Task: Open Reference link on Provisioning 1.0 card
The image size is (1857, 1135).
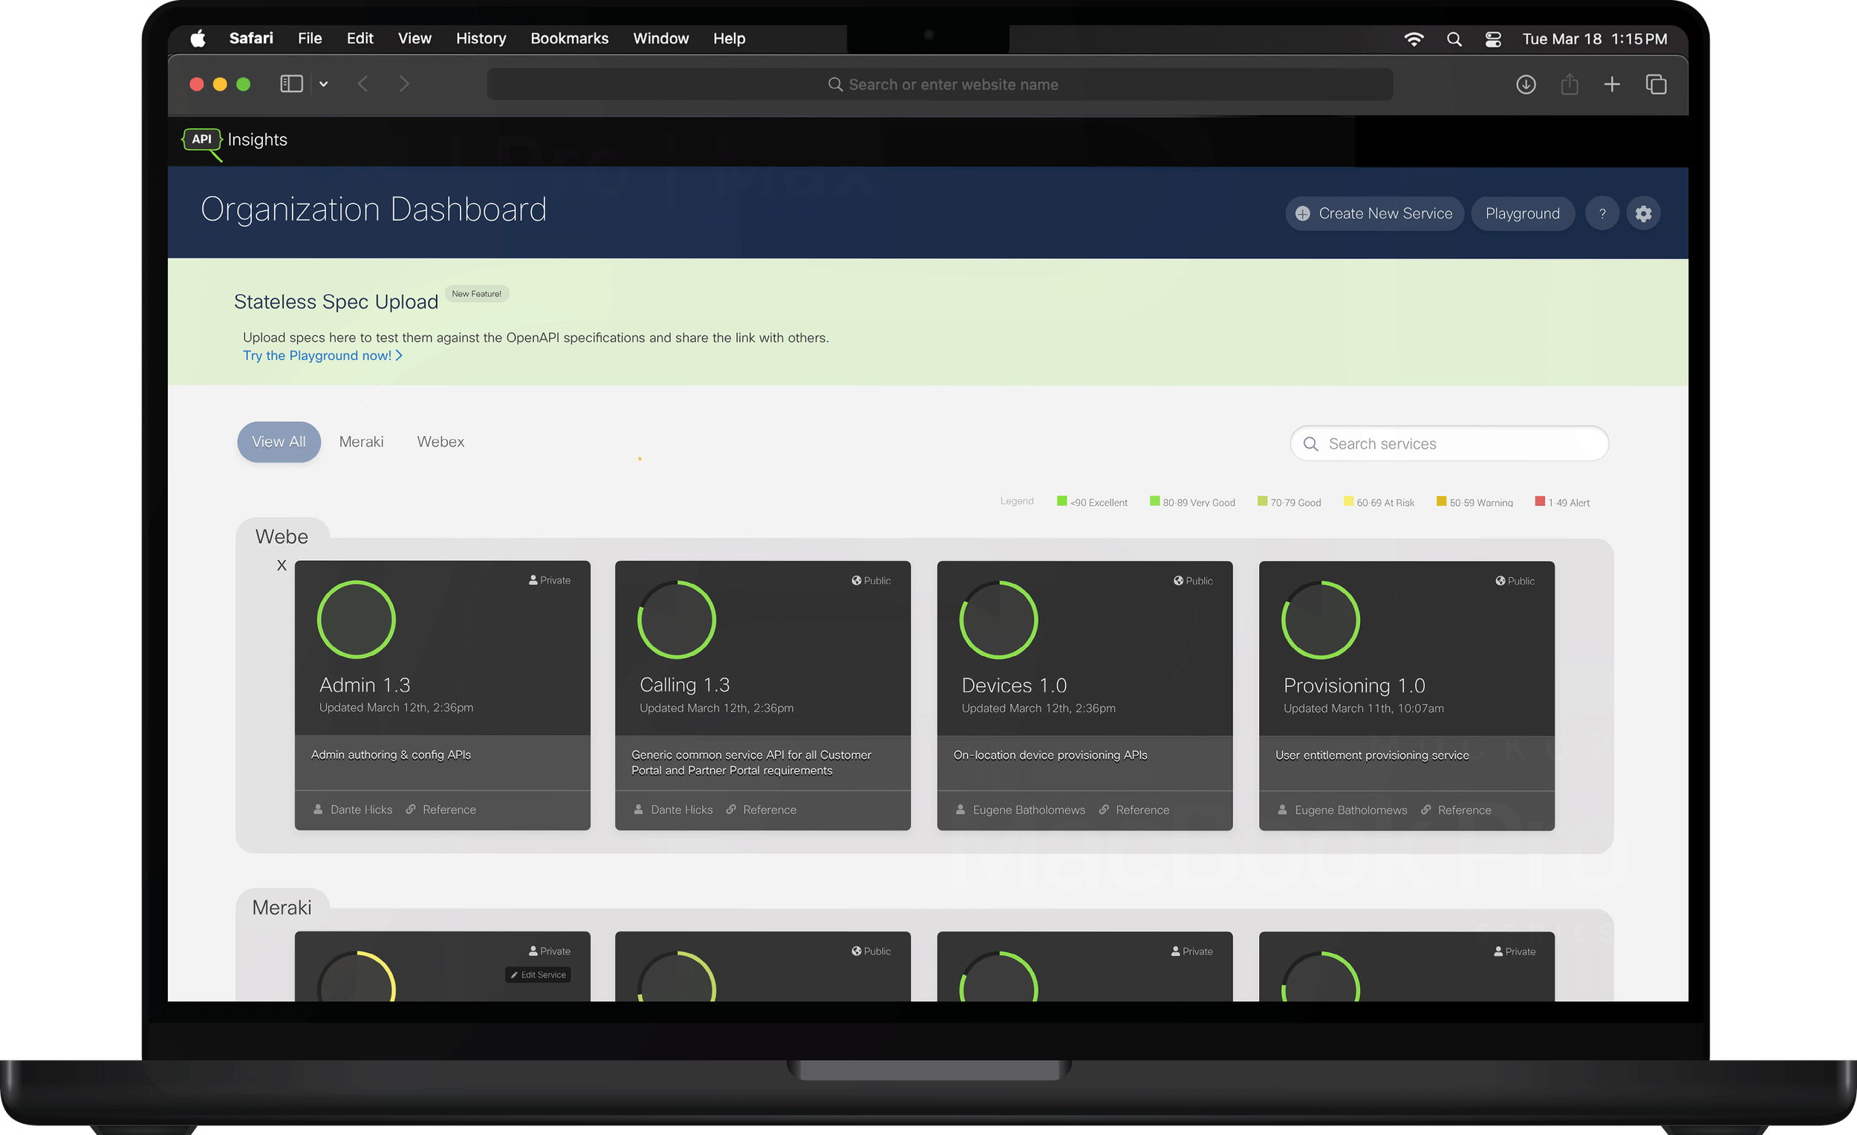Action: [x=1456, y=810]
